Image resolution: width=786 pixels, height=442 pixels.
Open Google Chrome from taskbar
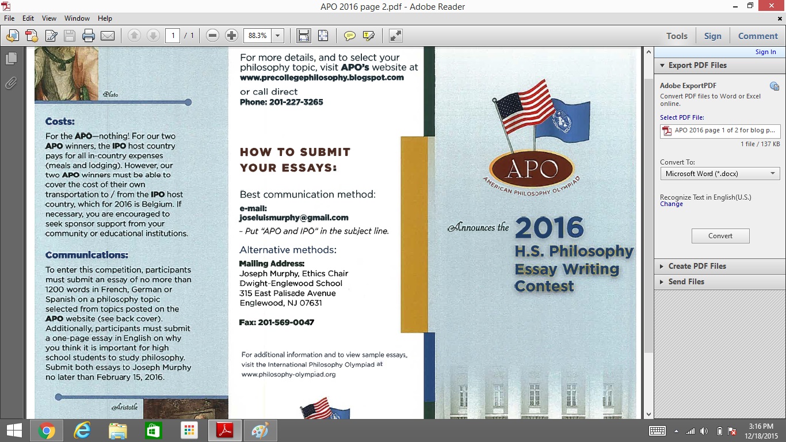click(47, 430)
